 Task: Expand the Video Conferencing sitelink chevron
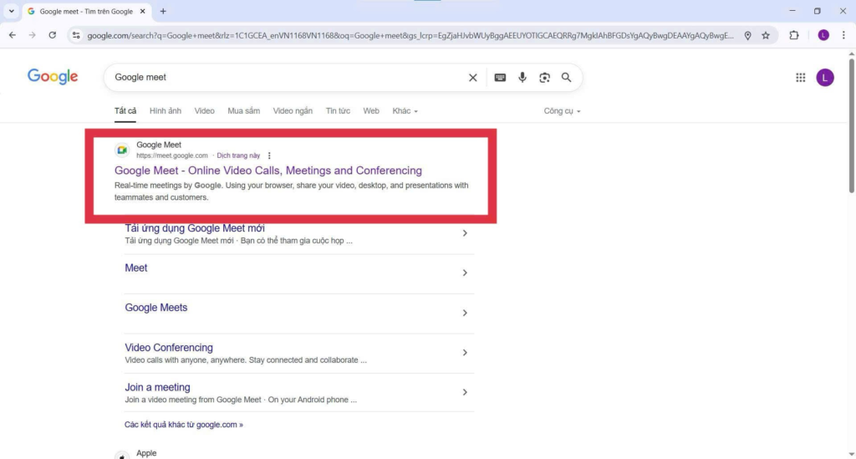pyautogui.click(x=465, y=353)
